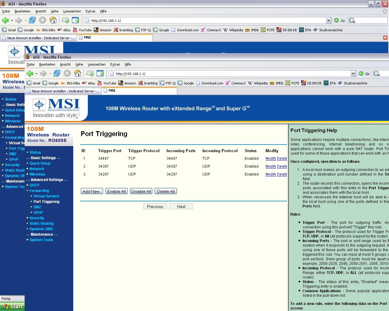
Task: Click Forward arrow in front Firefox window
Action: pyautogui.click(x=43, y=73)
